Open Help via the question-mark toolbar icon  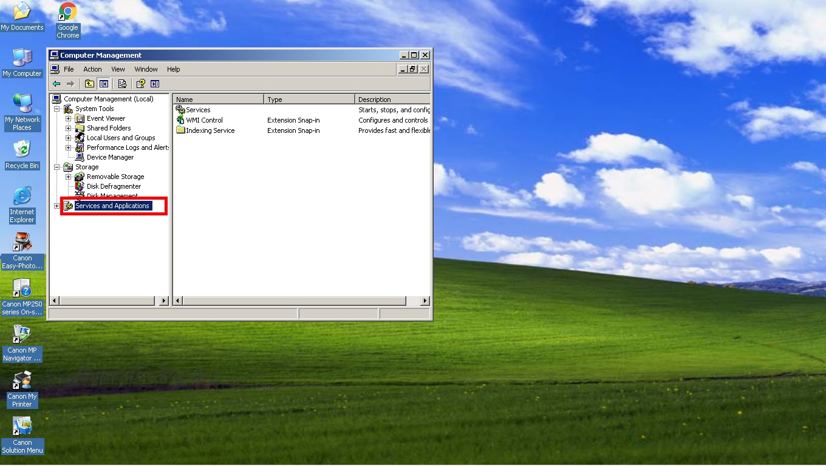tap(141, 84)
